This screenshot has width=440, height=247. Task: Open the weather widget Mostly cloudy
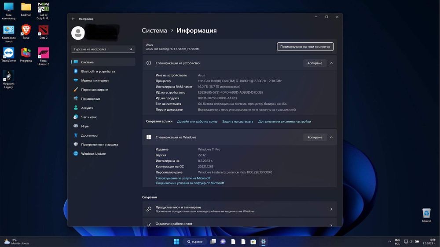(x=16, y=242)
